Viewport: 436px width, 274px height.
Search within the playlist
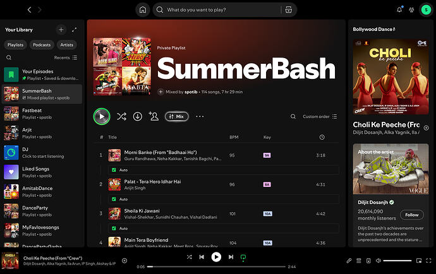[293, 116]
